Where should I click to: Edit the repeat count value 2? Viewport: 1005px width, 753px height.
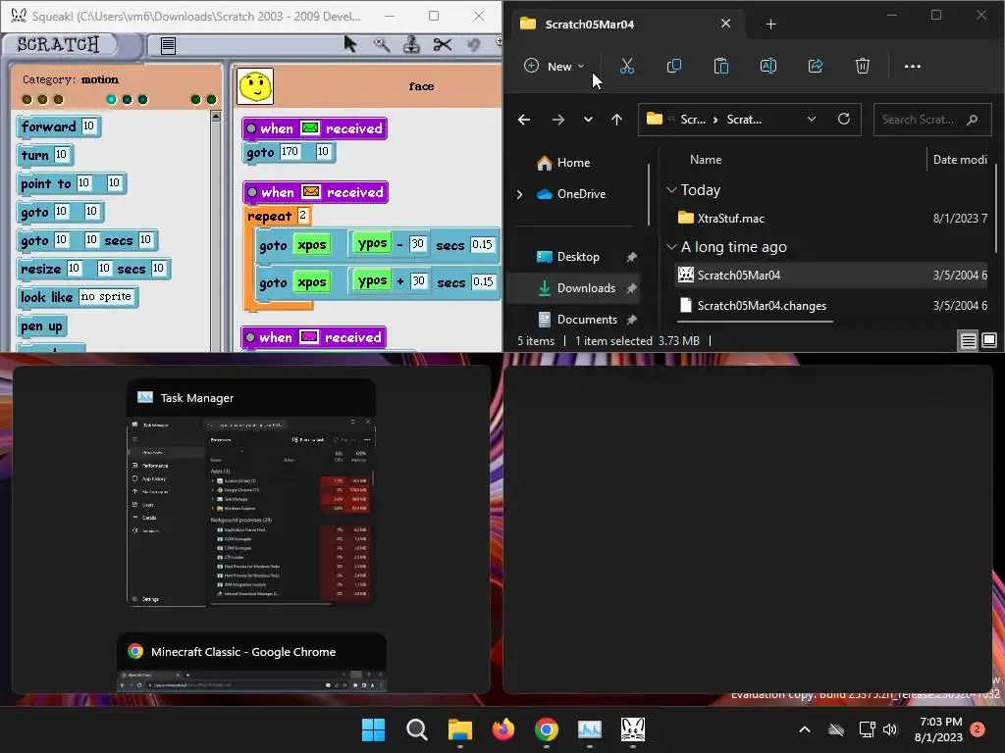pos(302,215)
